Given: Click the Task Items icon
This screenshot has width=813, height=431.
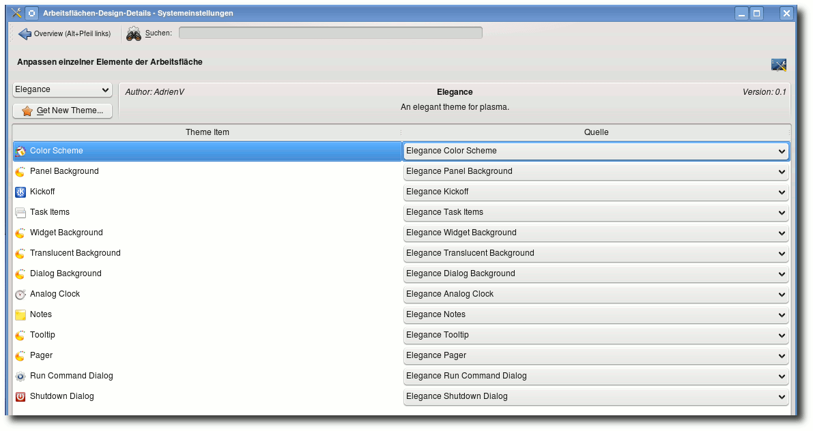Looking at the screenshot, I should pyautogui.click(x=20, y=212).
